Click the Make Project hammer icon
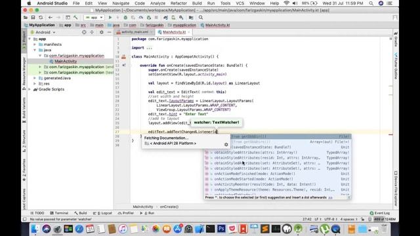420x236 pixels. pos(75,18)
